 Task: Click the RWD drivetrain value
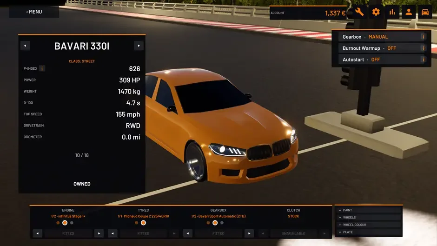coord(133,126)
